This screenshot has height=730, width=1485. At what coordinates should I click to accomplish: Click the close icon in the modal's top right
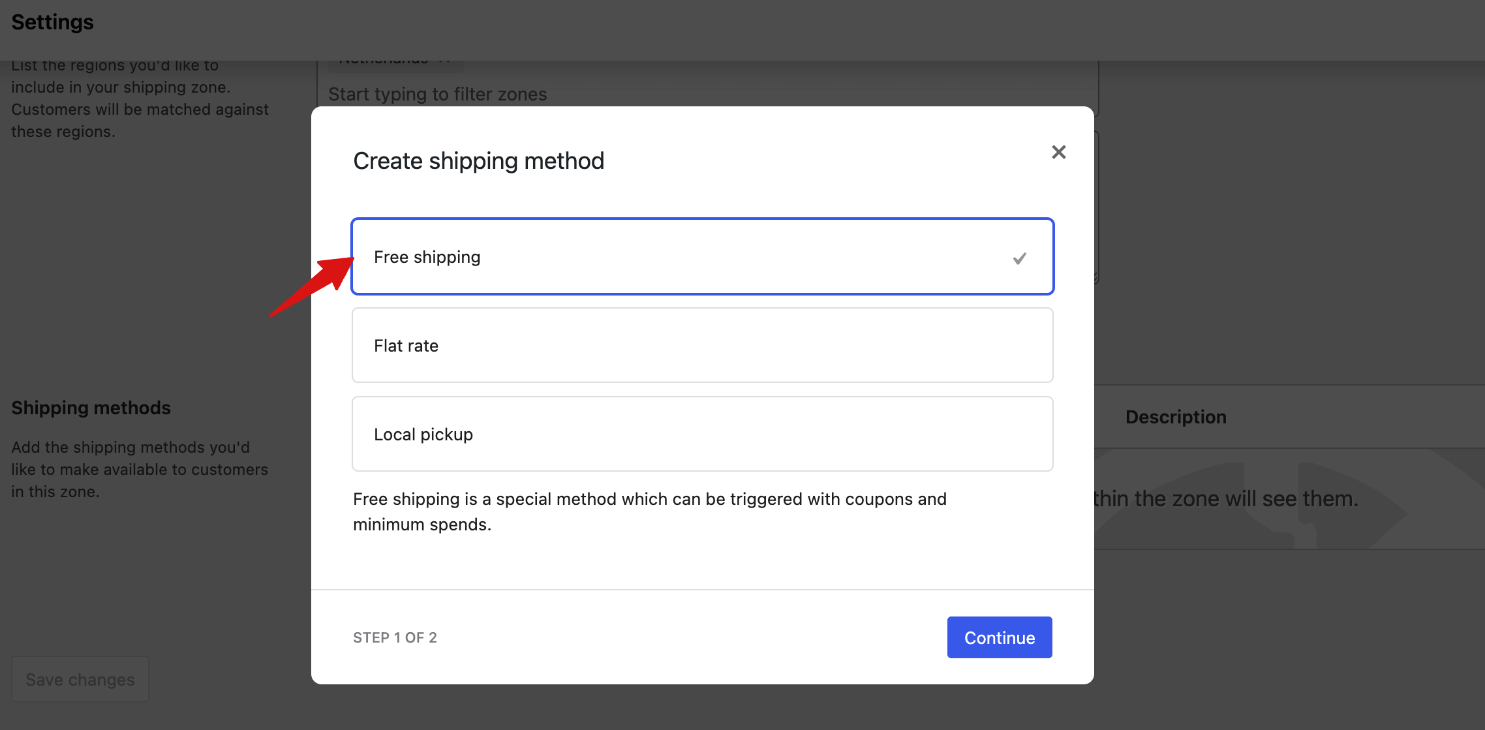(x=1058, y=151)
